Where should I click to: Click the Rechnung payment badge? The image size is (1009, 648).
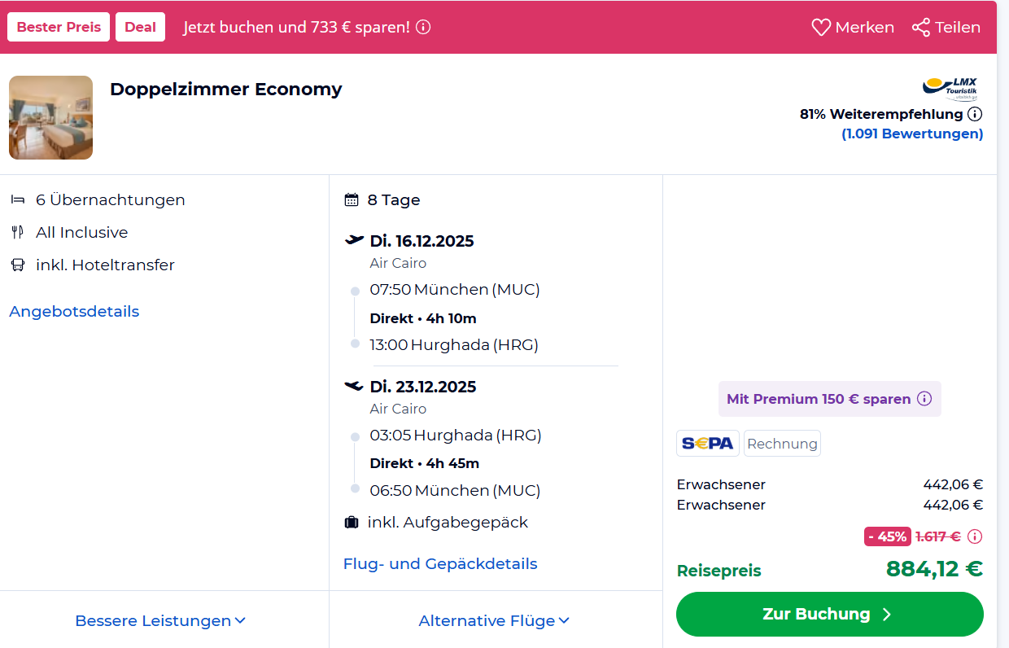pos(782,444)
